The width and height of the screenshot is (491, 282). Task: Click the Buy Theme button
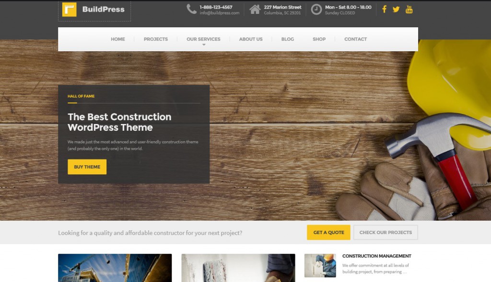[x=87, y=167]
